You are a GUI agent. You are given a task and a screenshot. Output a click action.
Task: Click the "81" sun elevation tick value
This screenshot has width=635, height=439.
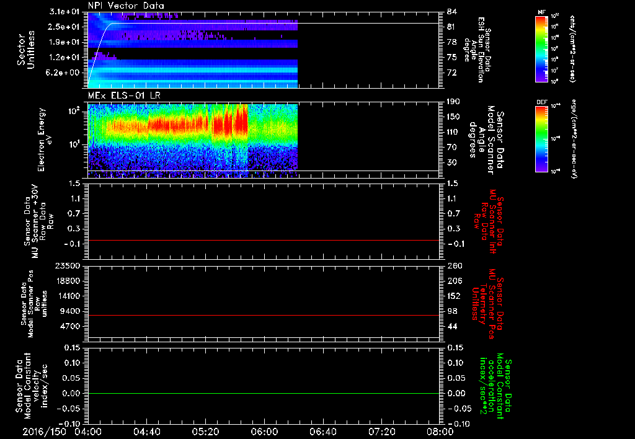[x=451, y=27]
